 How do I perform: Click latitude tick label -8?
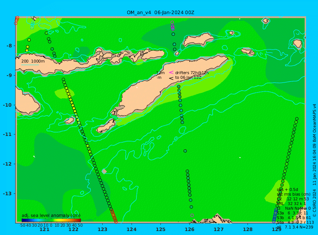point(9,46)
